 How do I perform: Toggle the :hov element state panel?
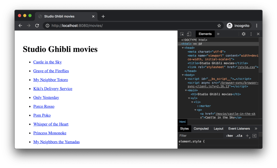(229, 136)
